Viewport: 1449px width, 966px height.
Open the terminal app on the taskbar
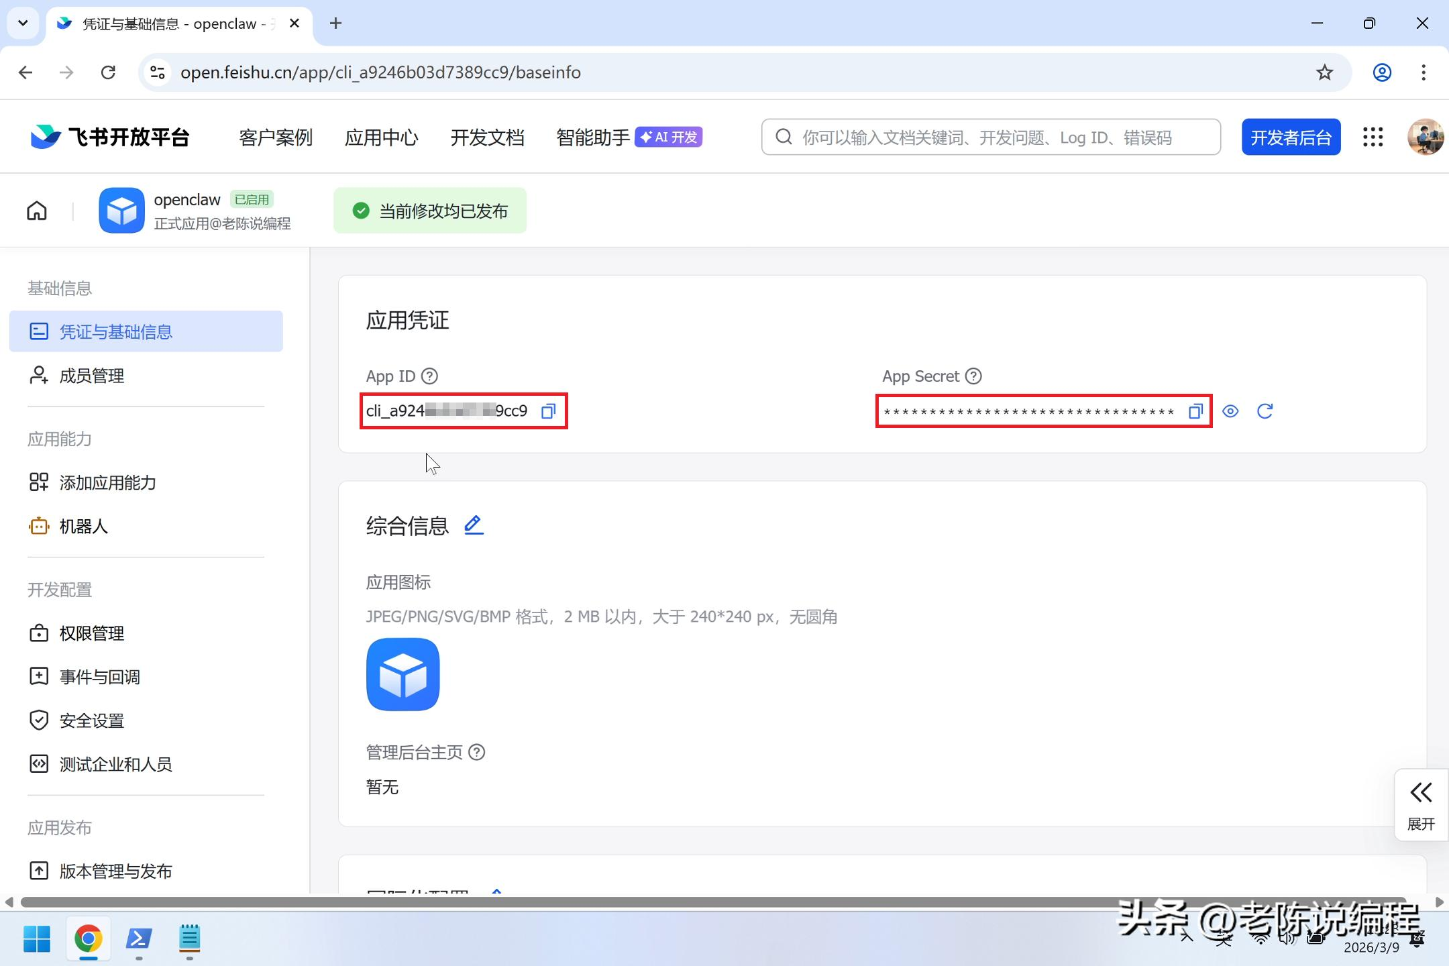tap(139, 938)
